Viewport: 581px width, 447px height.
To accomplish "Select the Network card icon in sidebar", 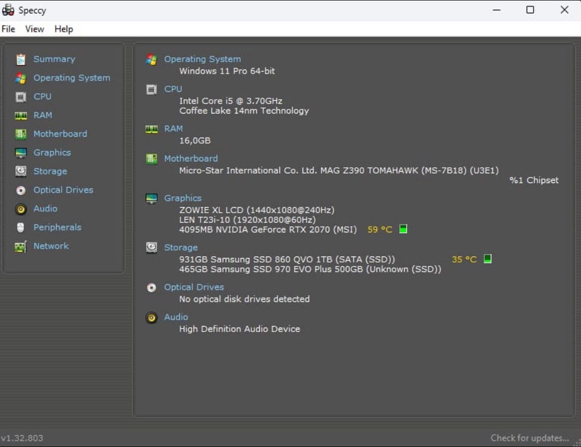I will click(x=21, y=247).
